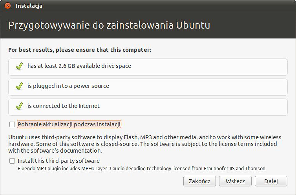Continue with the Dalej button
296x195 pixels.
[271, 181]
